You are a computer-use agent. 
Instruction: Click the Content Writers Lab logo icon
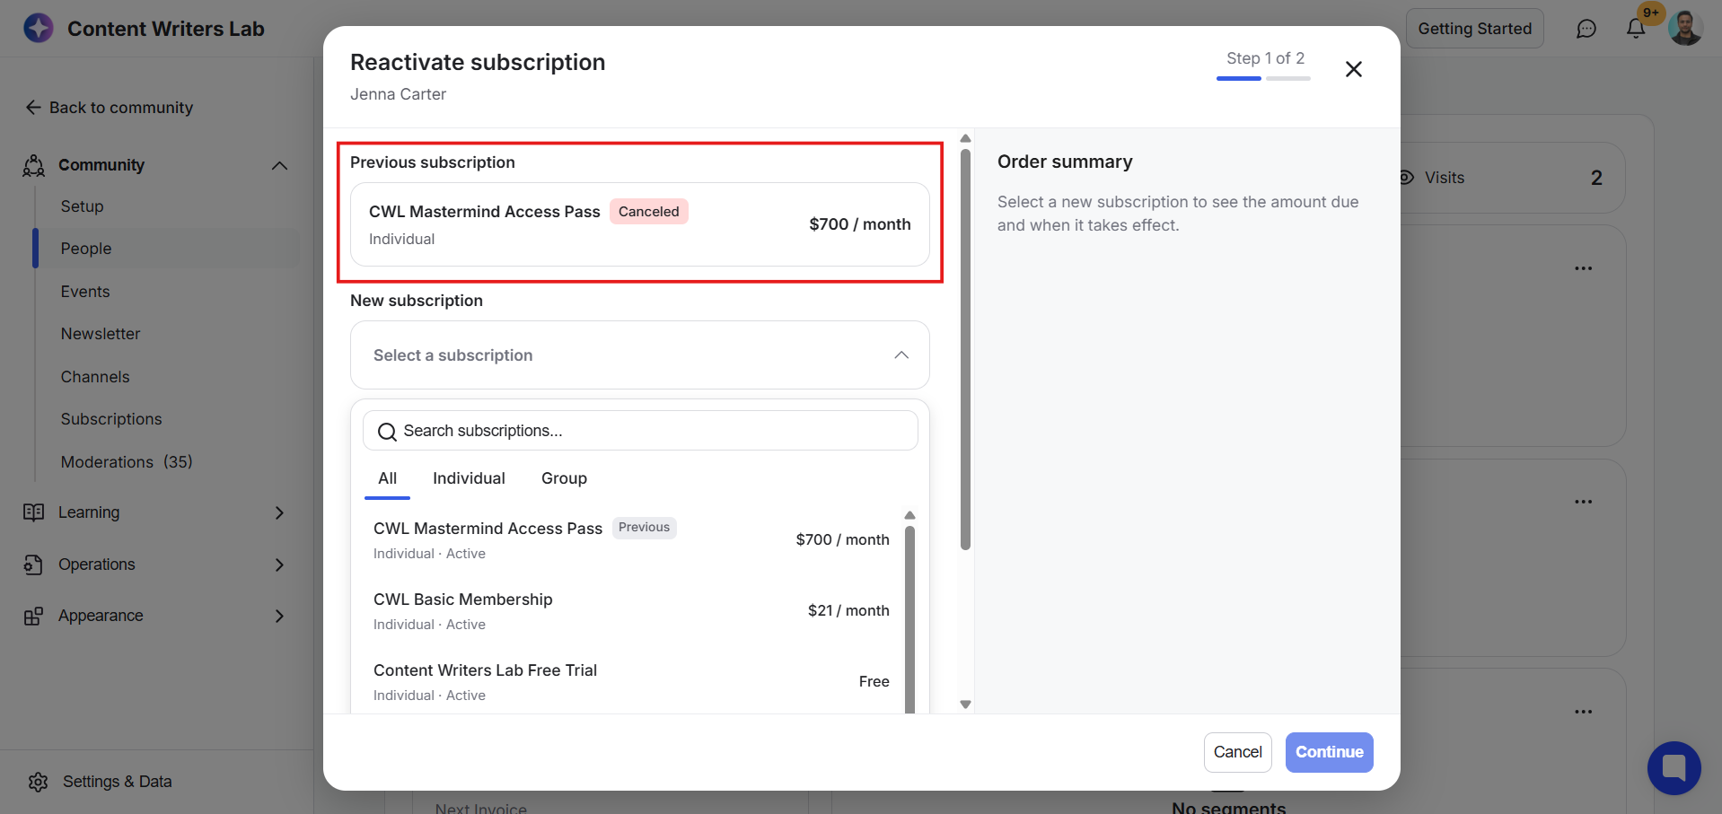tap(38, 28)
